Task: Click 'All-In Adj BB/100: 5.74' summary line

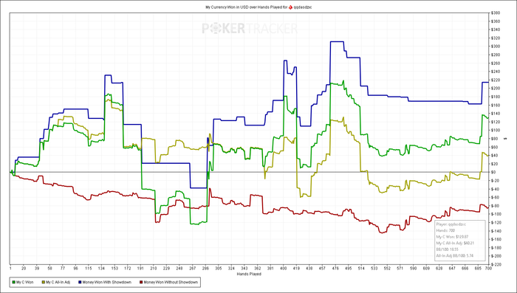Action: [x=455, y=255]
